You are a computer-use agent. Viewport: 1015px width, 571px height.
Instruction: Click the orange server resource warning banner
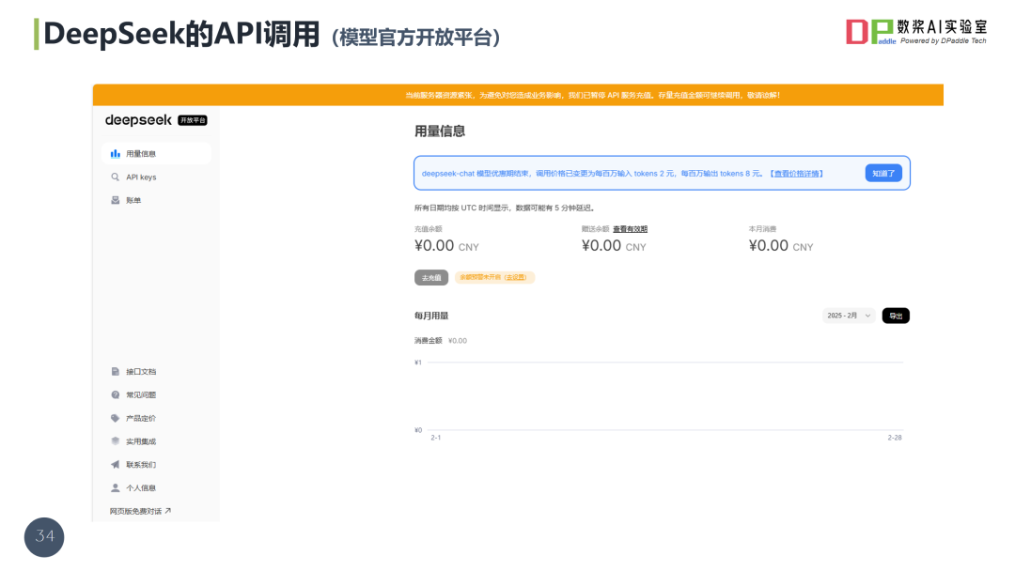click(x=518, y=95)
